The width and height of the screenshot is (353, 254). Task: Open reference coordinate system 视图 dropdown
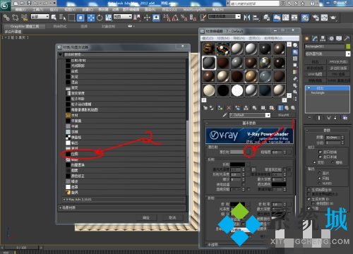tap(123, 17)
